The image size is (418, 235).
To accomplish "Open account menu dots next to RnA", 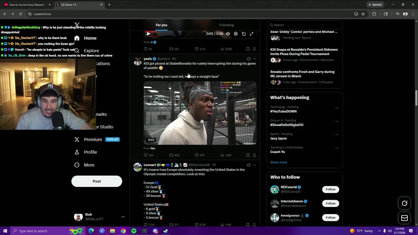I will (123, 217).
